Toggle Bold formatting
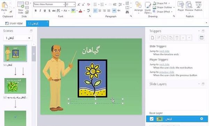 (x=36, y=11)
